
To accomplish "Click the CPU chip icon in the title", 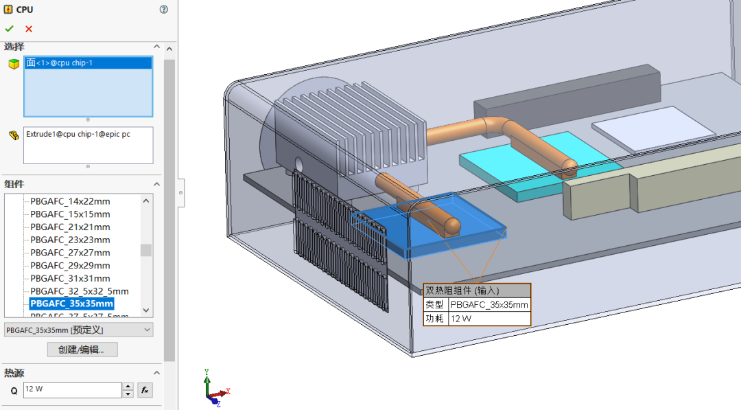I will (x=8, y=9).
